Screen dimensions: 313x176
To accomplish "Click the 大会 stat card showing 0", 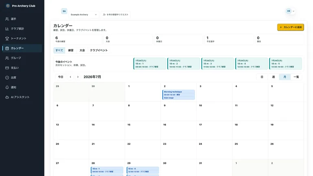I will coord(128,40).
